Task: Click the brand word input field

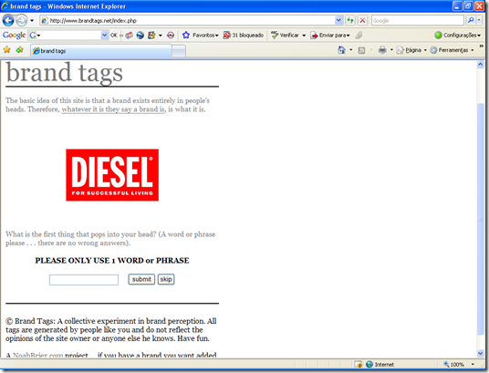Action: (x=84, y=280)
